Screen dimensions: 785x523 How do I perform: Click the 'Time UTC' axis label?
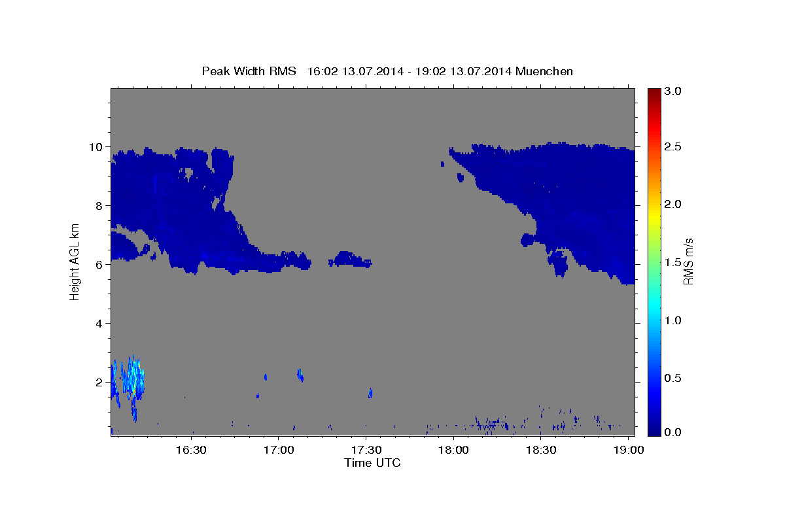372,463
